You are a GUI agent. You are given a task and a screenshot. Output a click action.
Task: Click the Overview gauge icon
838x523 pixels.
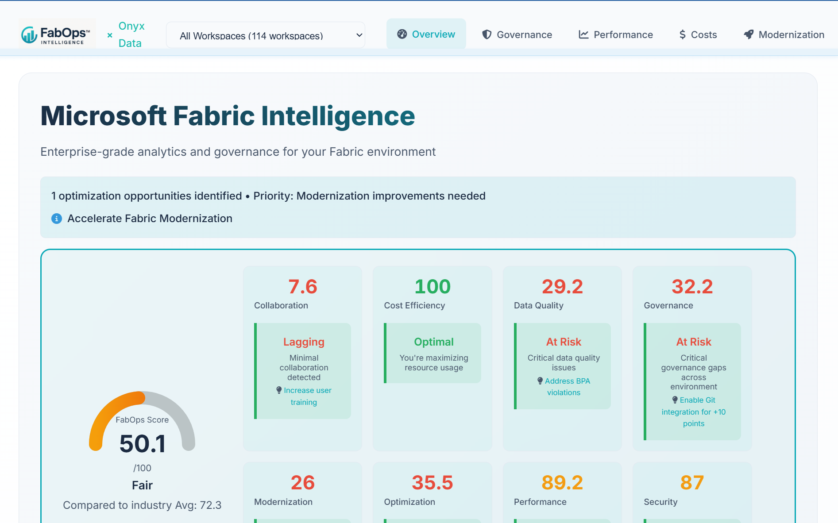[x=402, y=34]
